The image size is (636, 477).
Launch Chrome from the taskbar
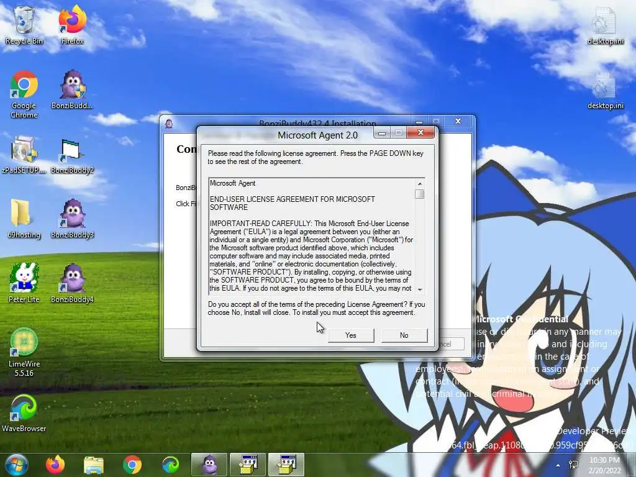[132, 465]
